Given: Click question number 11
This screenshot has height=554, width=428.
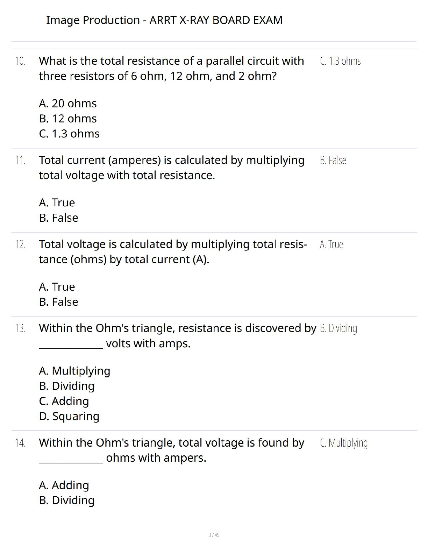Looking at the screenshot, I should coord(20,160).
